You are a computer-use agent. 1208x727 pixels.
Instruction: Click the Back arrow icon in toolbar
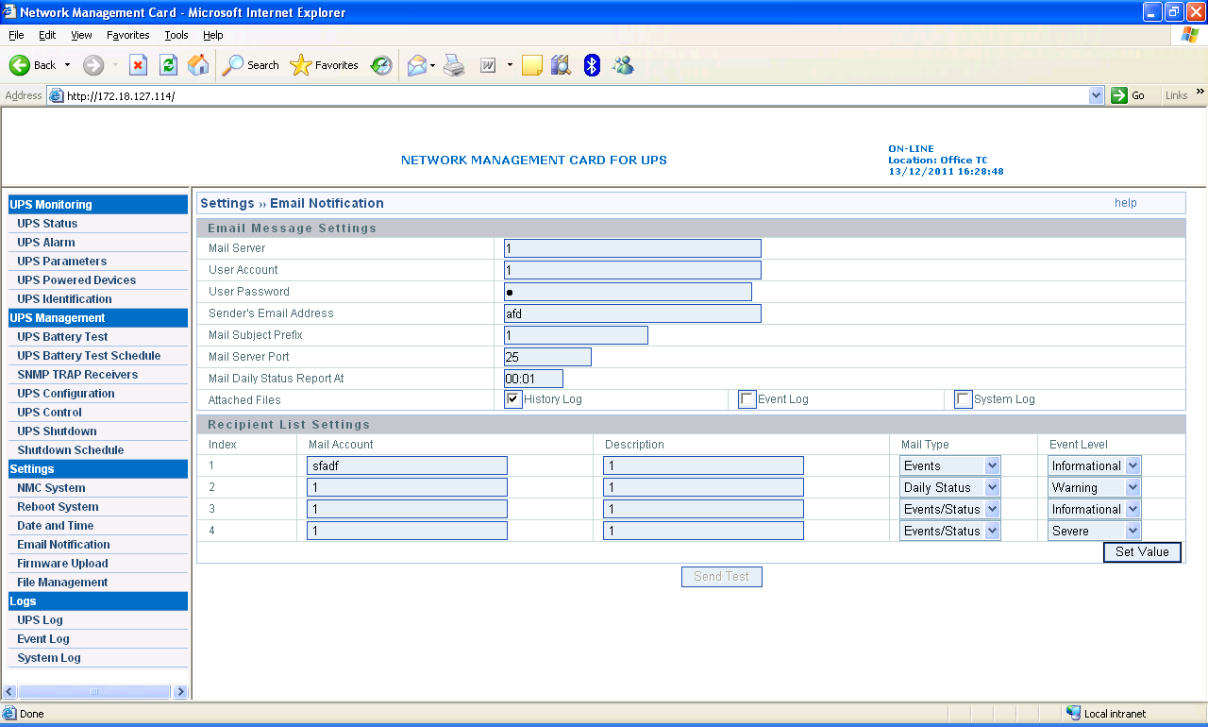[x=20, y=65]
